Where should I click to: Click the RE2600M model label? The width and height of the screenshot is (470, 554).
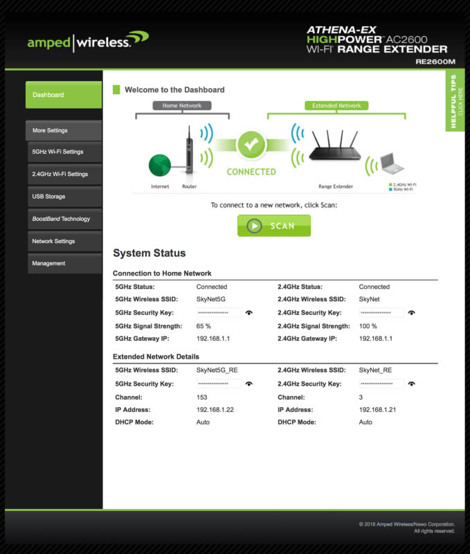coord(435,62)
